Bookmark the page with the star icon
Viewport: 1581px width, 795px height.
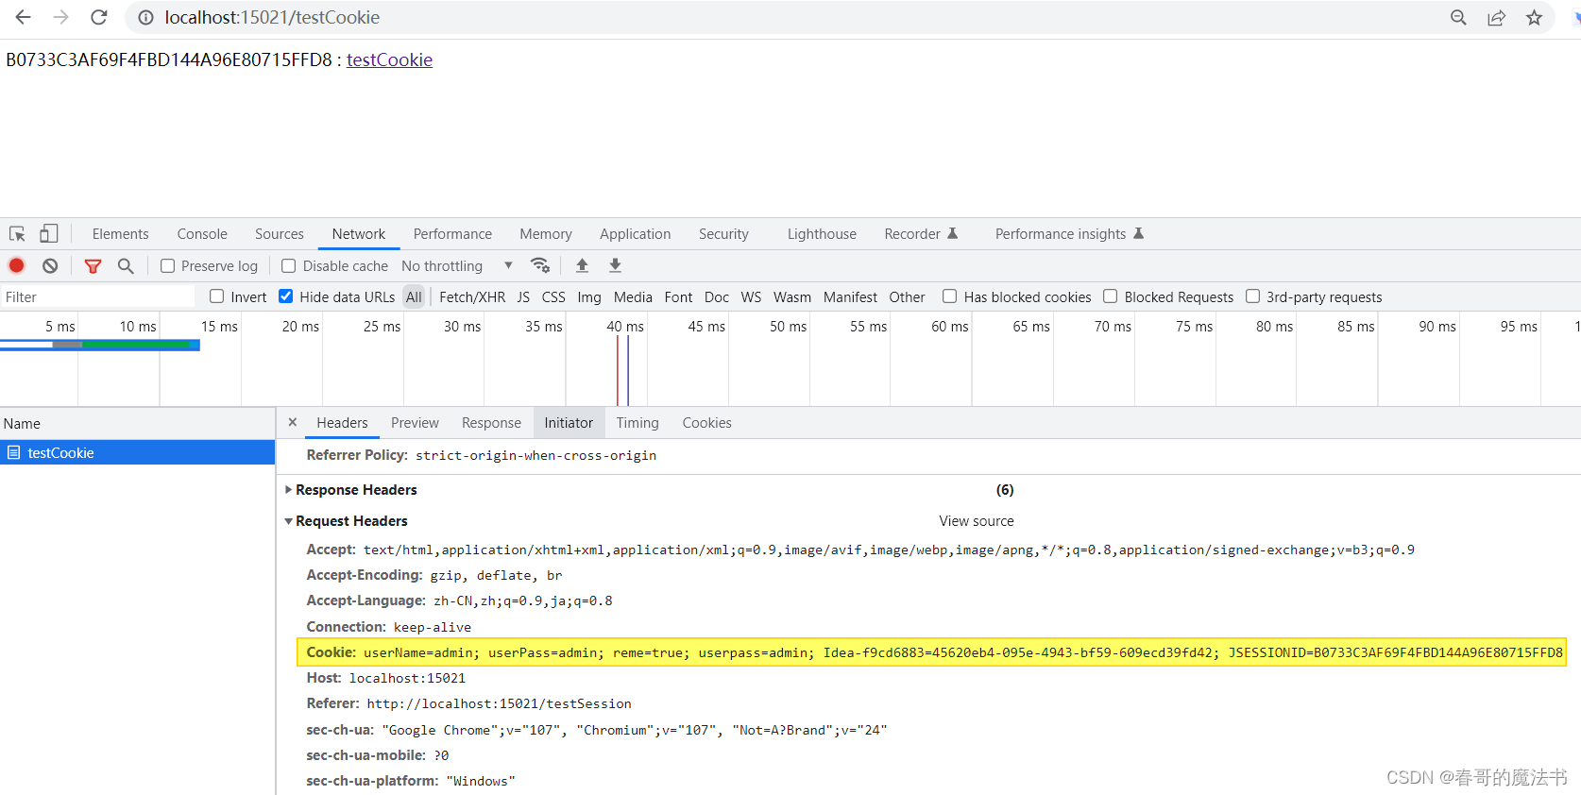pyautogui.click(x=1534, y=17)
